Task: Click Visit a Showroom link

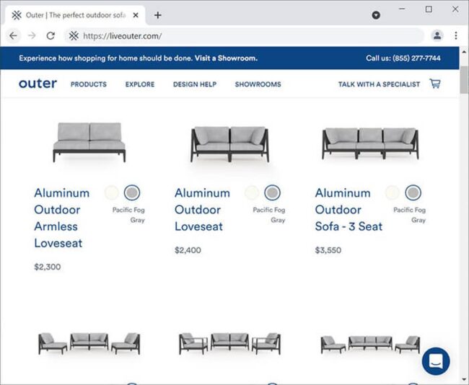Action: click(226, 58)
